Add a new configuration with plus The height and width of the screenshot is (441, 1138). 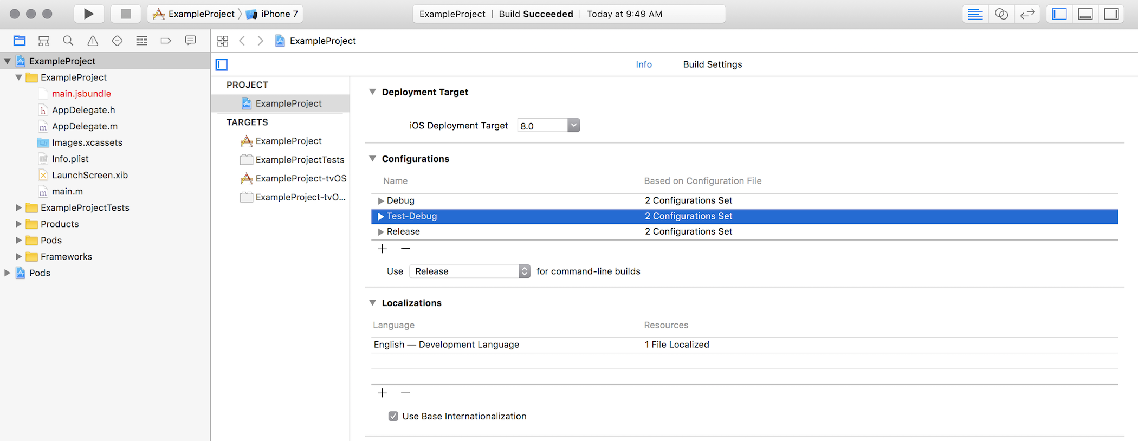[x=383, y=249]
